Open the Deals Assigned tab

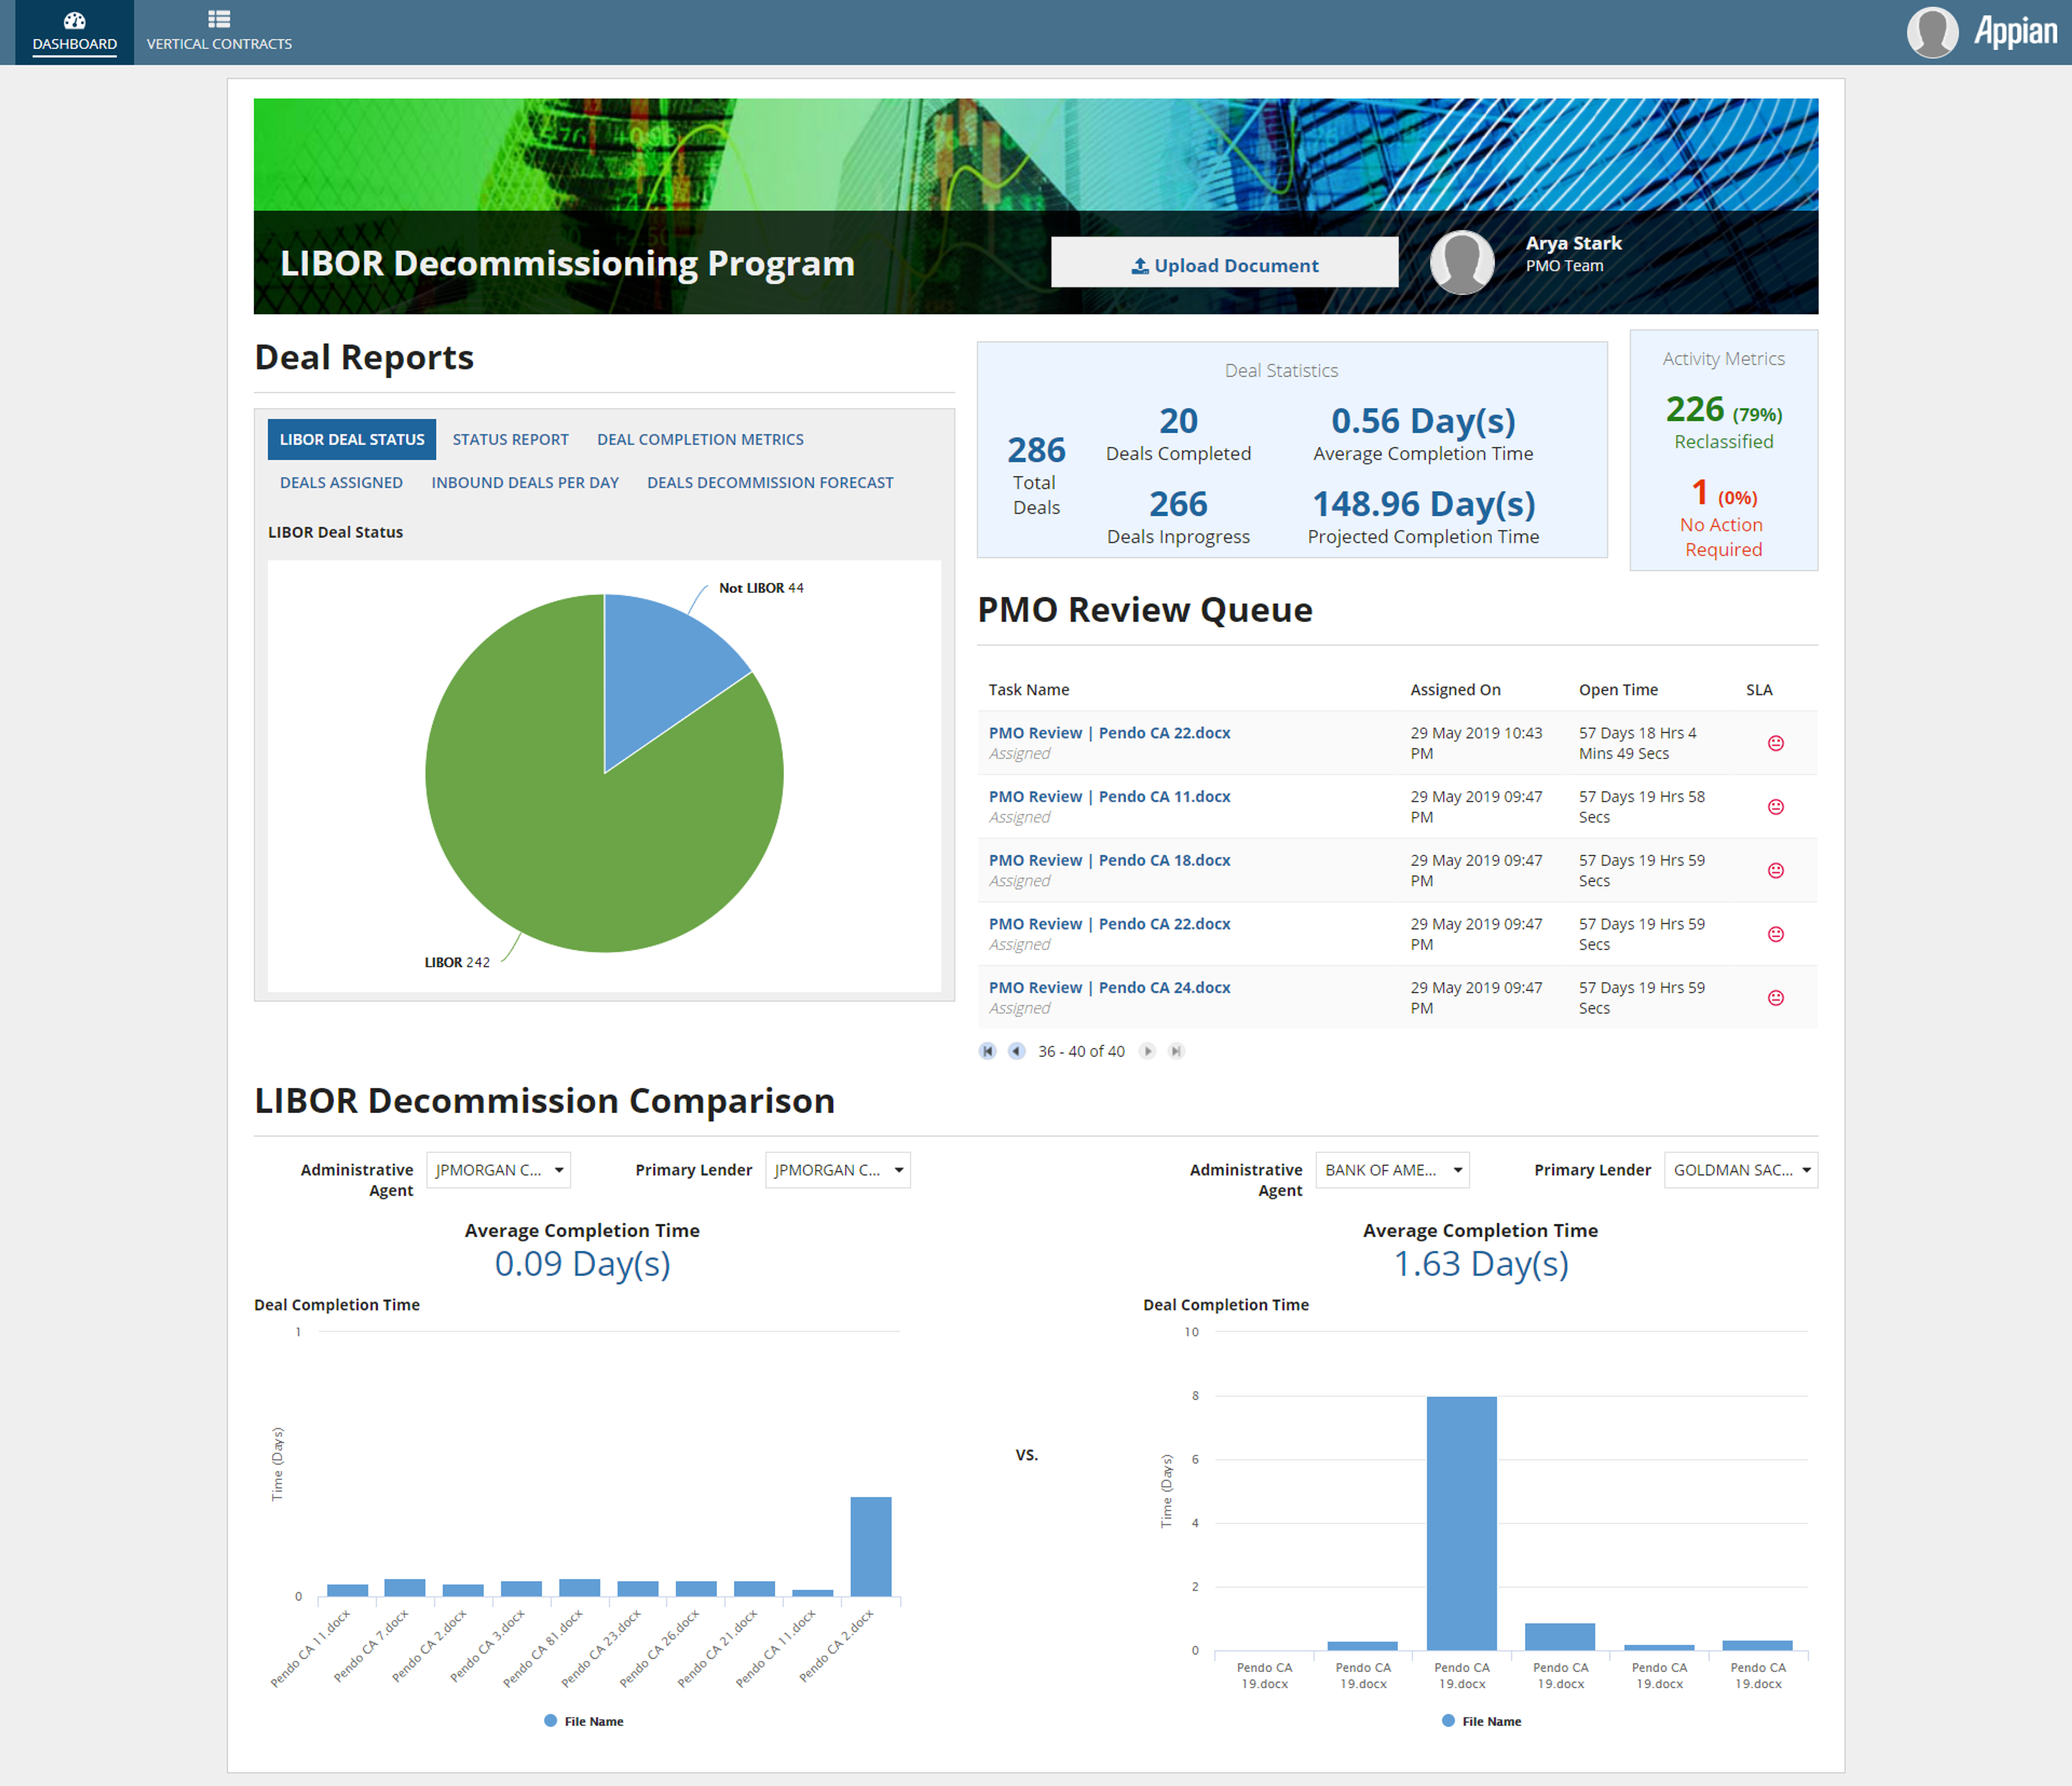click(341, 482)
